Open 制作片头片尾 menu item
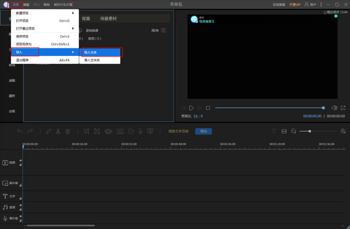Image resolution: width=350 pixels, height=229 pixels. coord(63,5)
